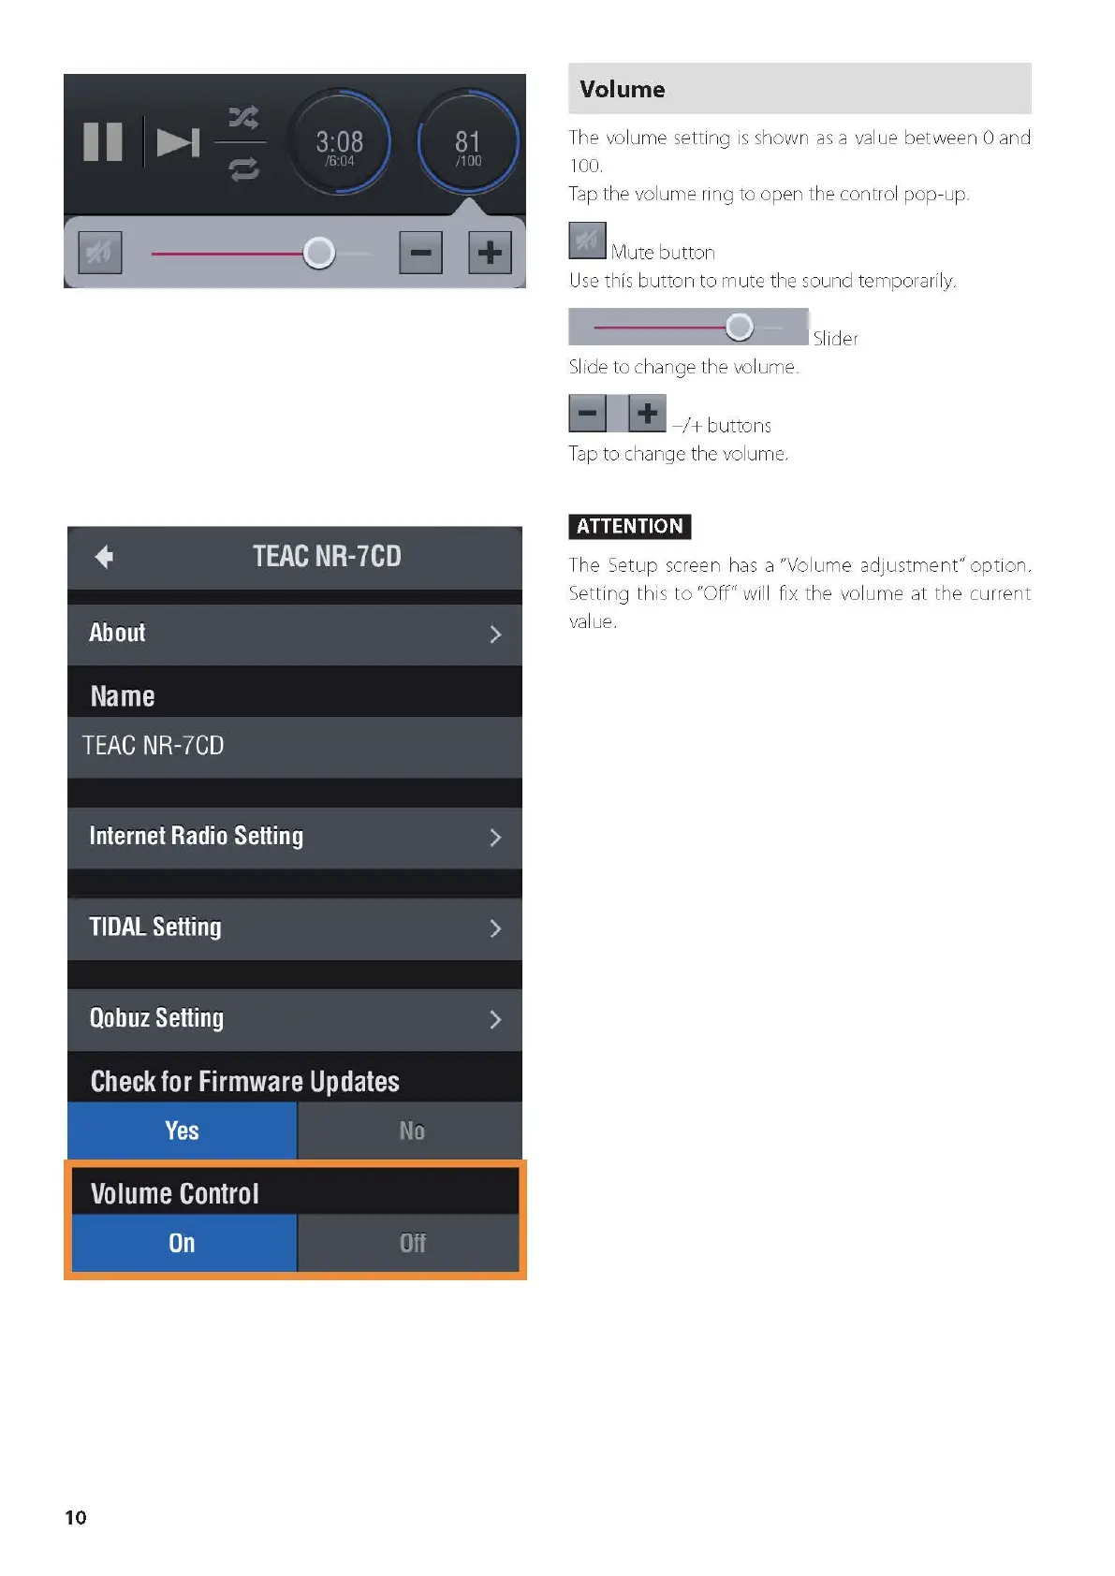Decrease volume with the minus button
This screenshot has width=1115, height=1576.
420,253
